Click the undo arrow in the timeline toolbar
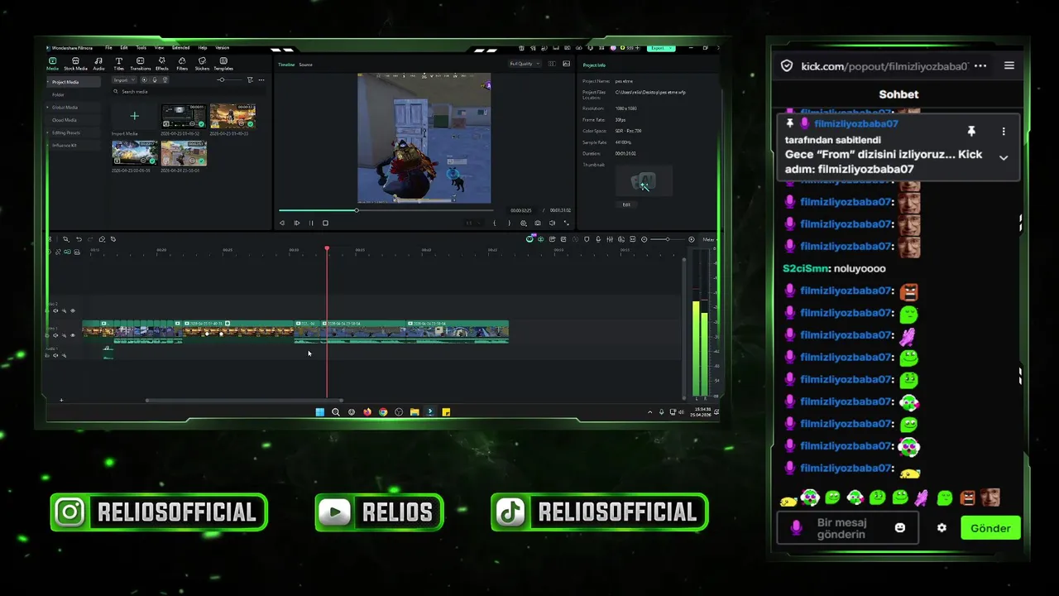The width and height of the screenshot is (1059, 596). coord(79,239)
